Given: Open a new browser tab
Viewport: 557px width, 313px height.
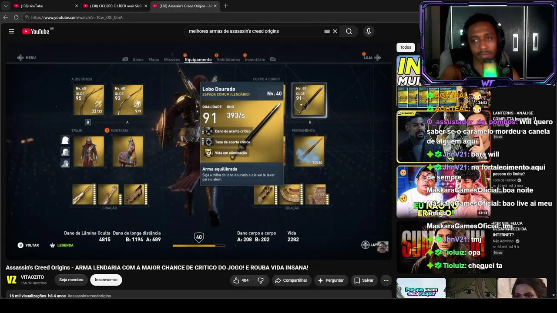Looking at the screenshot, I should pyautogui.click(x=225, y=6).
